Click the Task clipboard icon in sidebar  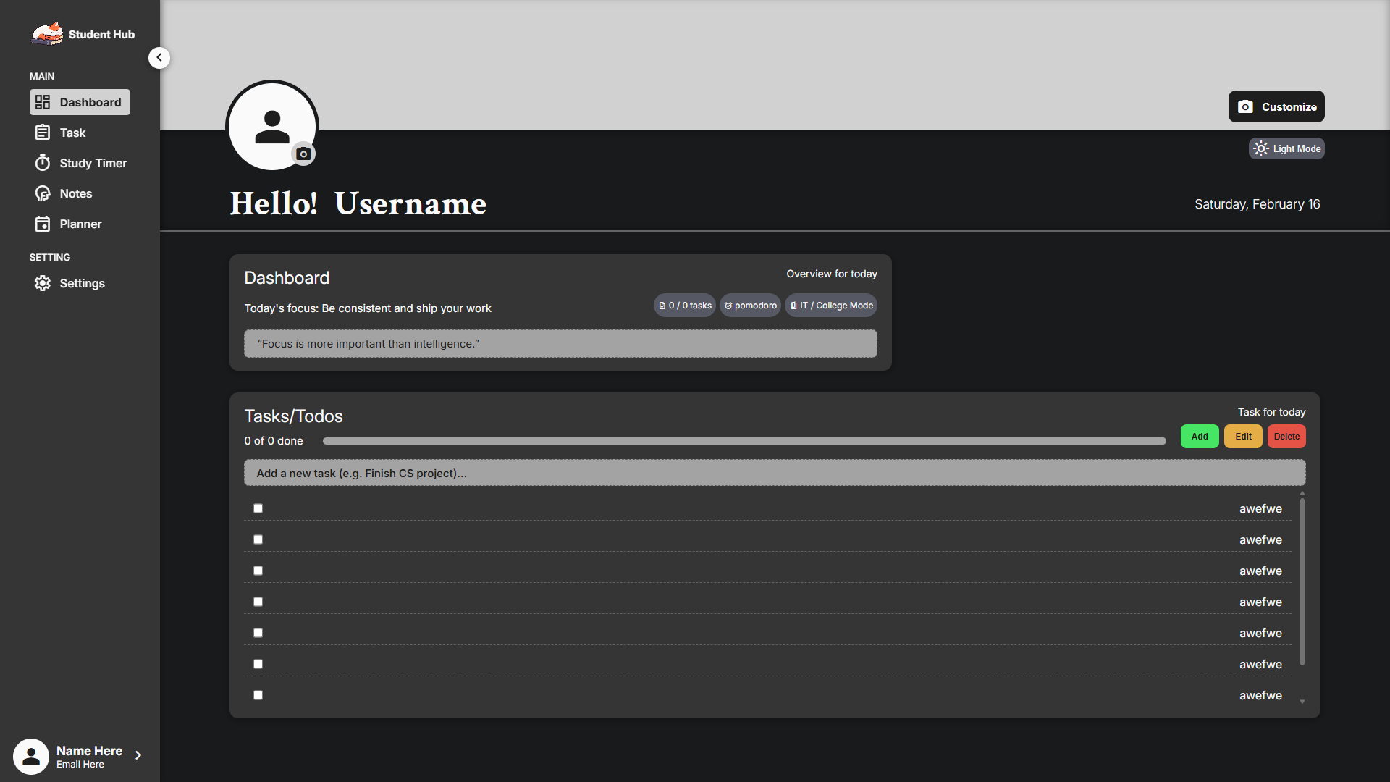pos(43,133)
